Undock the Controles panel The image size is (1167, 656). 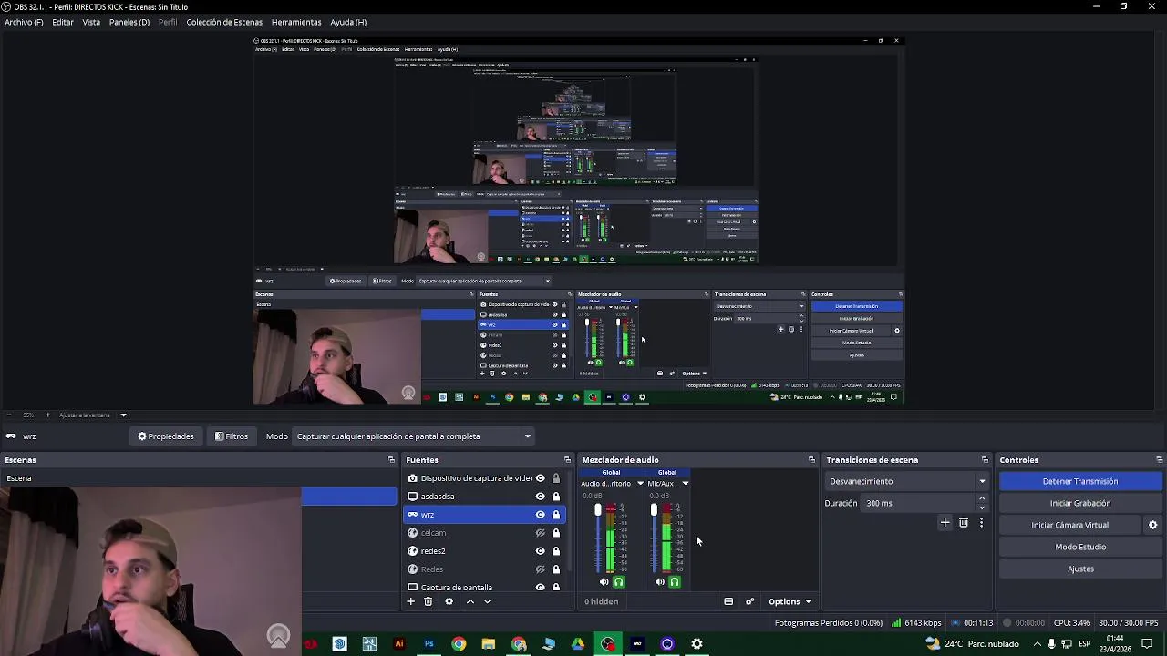coord(1160,460)
